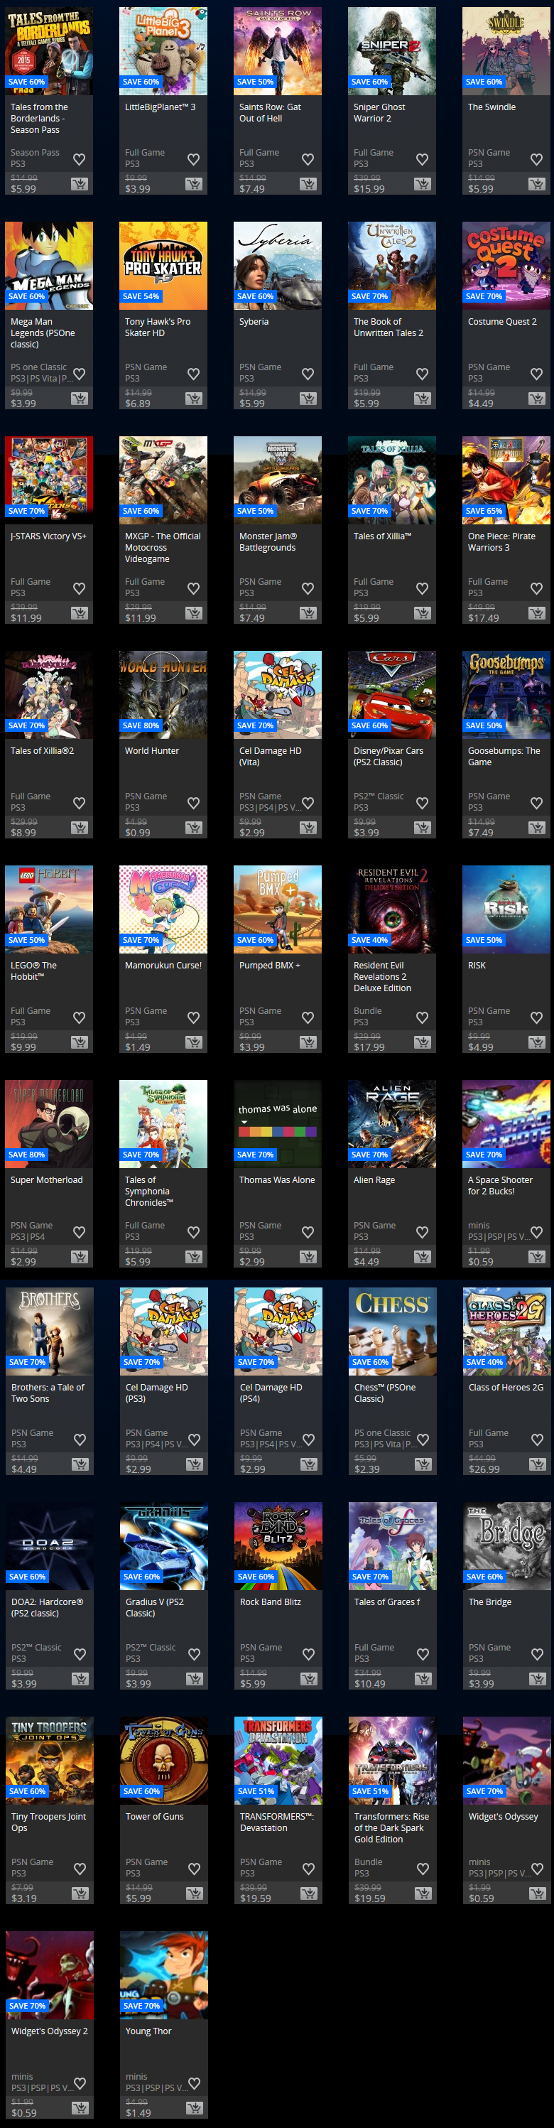Image resolution: width=554 pixels, height=2128 pixels.
Task: Add One Piece: Pirate Warriors 3 to cart
Action: (x=537, y=613)
